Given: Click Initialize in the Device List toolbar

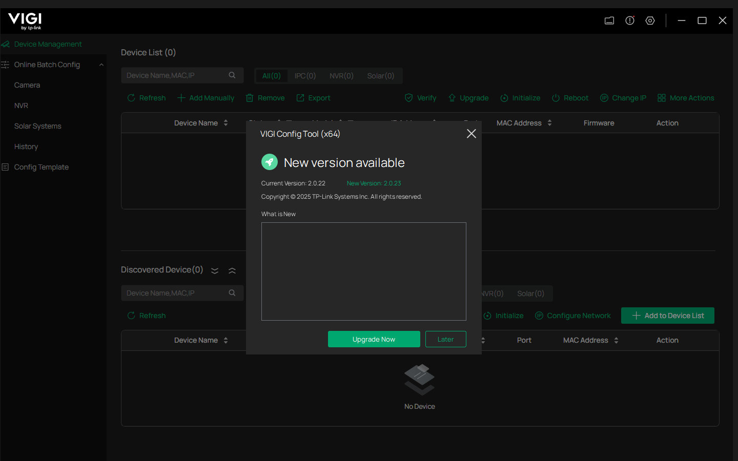Looking at the screenshot, I should pos(520,98).
